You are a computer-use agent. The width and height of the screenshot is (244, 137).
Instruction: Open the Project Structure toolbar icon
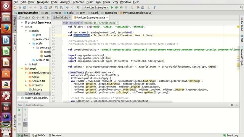click(x=143, y=8)
